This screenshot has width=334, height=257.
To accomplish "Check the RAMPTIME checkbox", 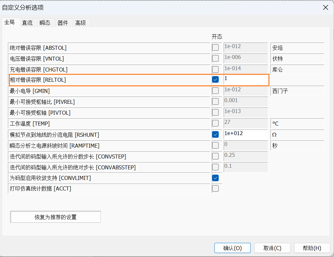I will 215,145.
